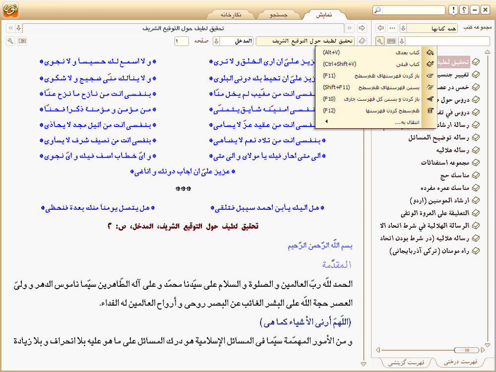Click the book icon beside 'راه مومنان'

click(x=476, y=251)
